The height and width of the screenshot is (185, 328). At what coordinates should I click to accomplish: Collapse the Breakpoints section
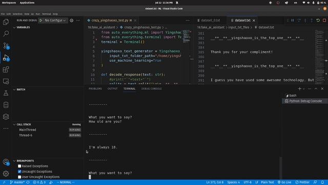[25, 161]
